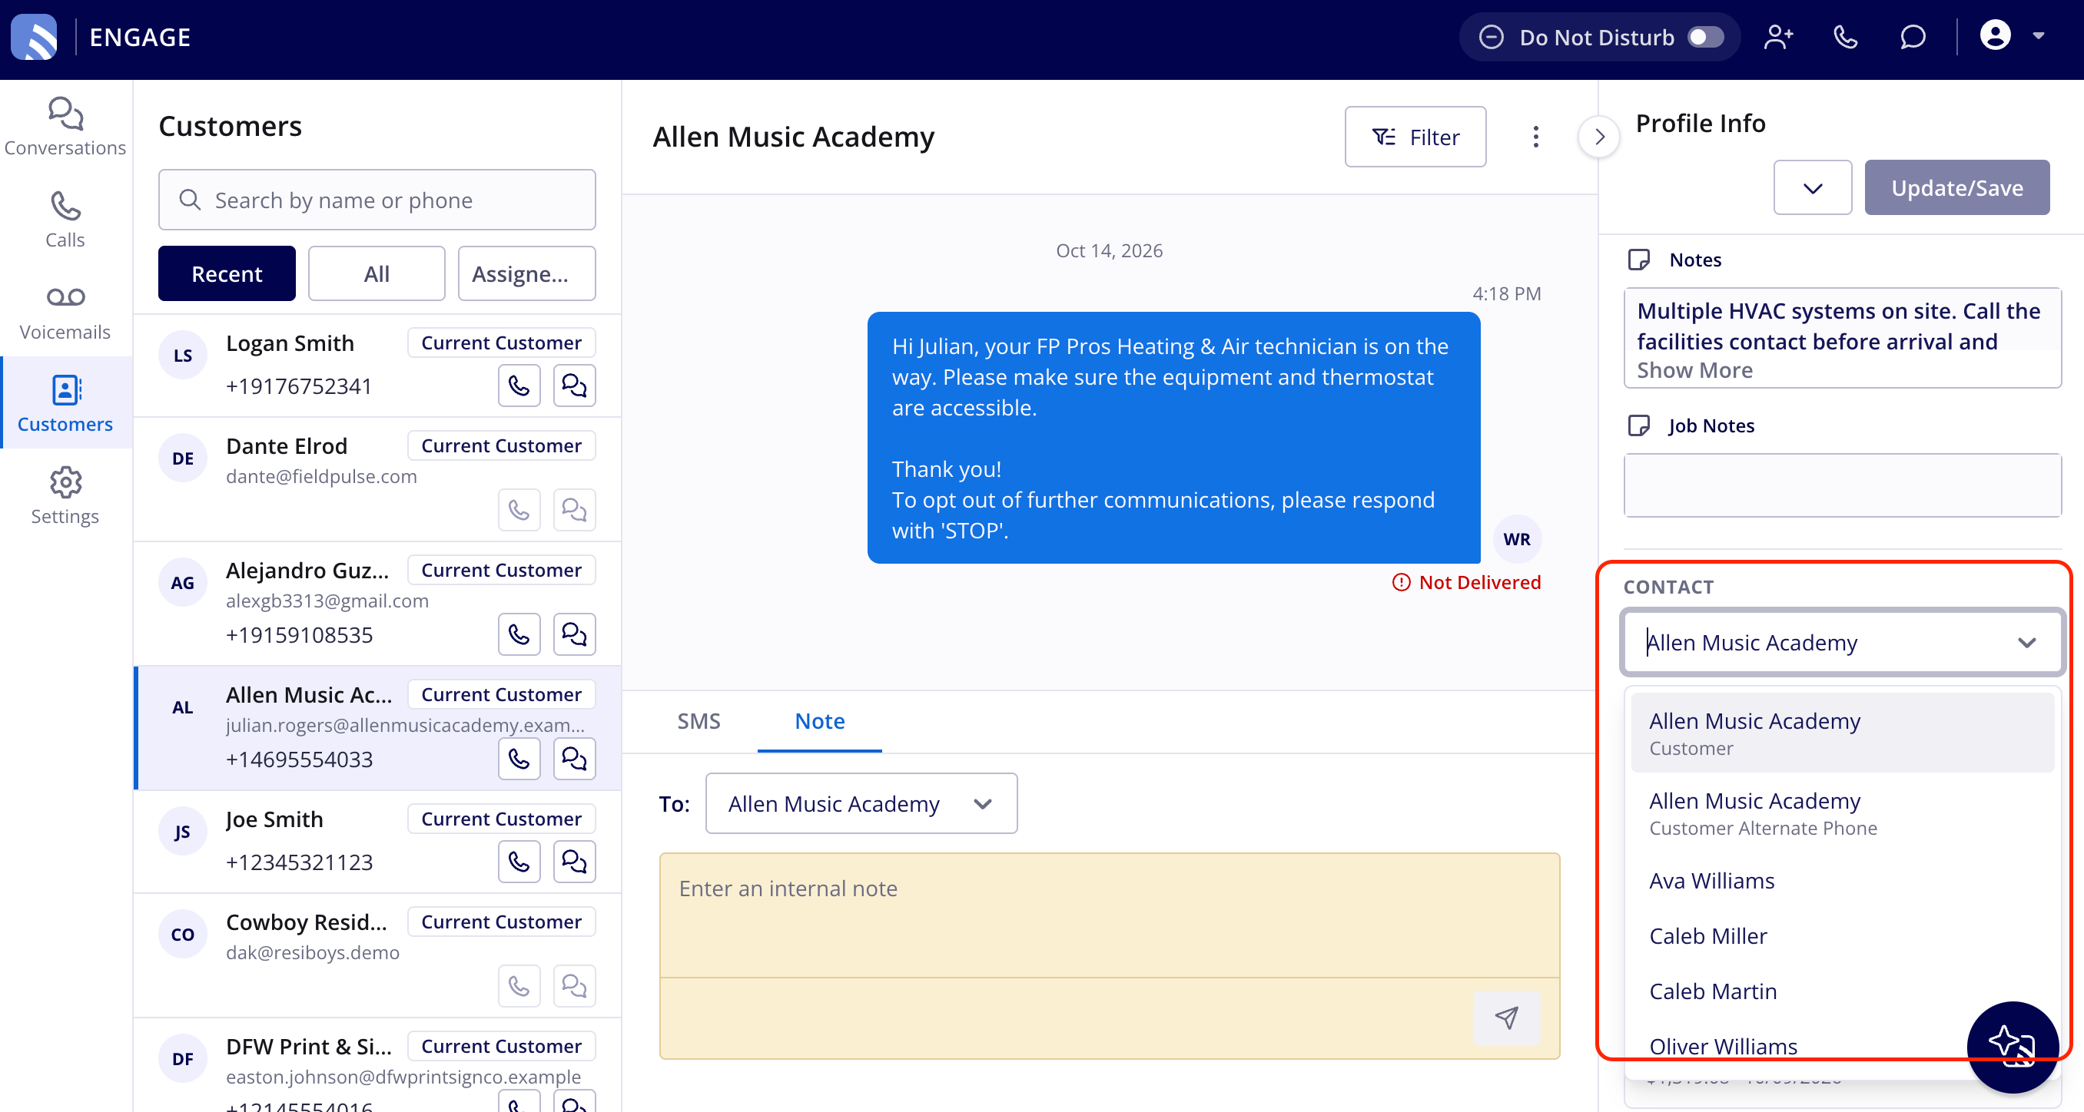2084x1112 pixels.
Task: Open the Calls section in sidebar
Action: pos(65,219)
